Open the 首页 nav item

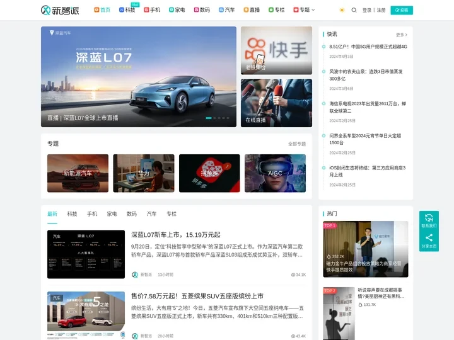[102, 10]
